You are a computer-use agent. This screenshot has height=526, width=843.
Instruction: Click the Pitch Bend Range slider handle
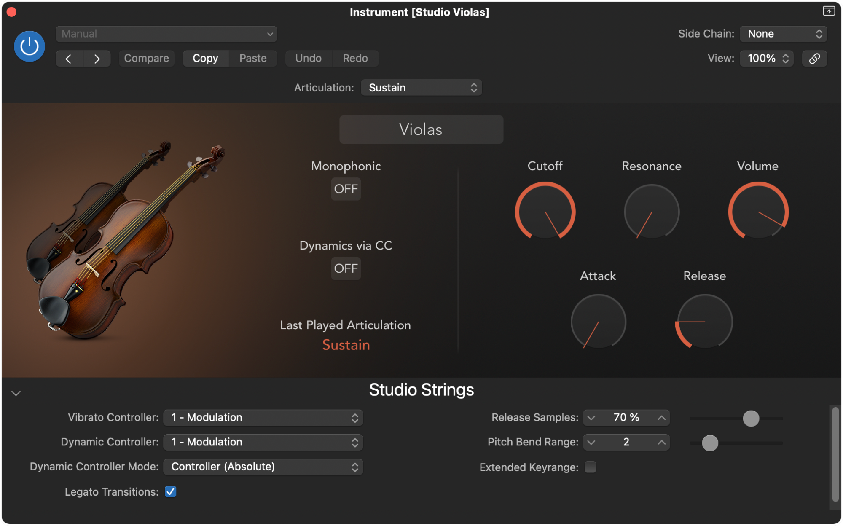tap(710, 443)
